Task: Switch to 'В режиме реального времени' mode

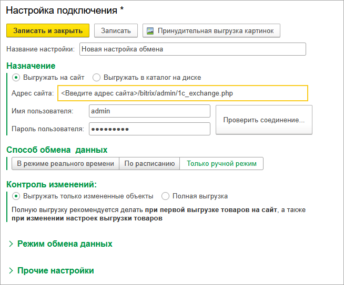Action: [65, 163]
